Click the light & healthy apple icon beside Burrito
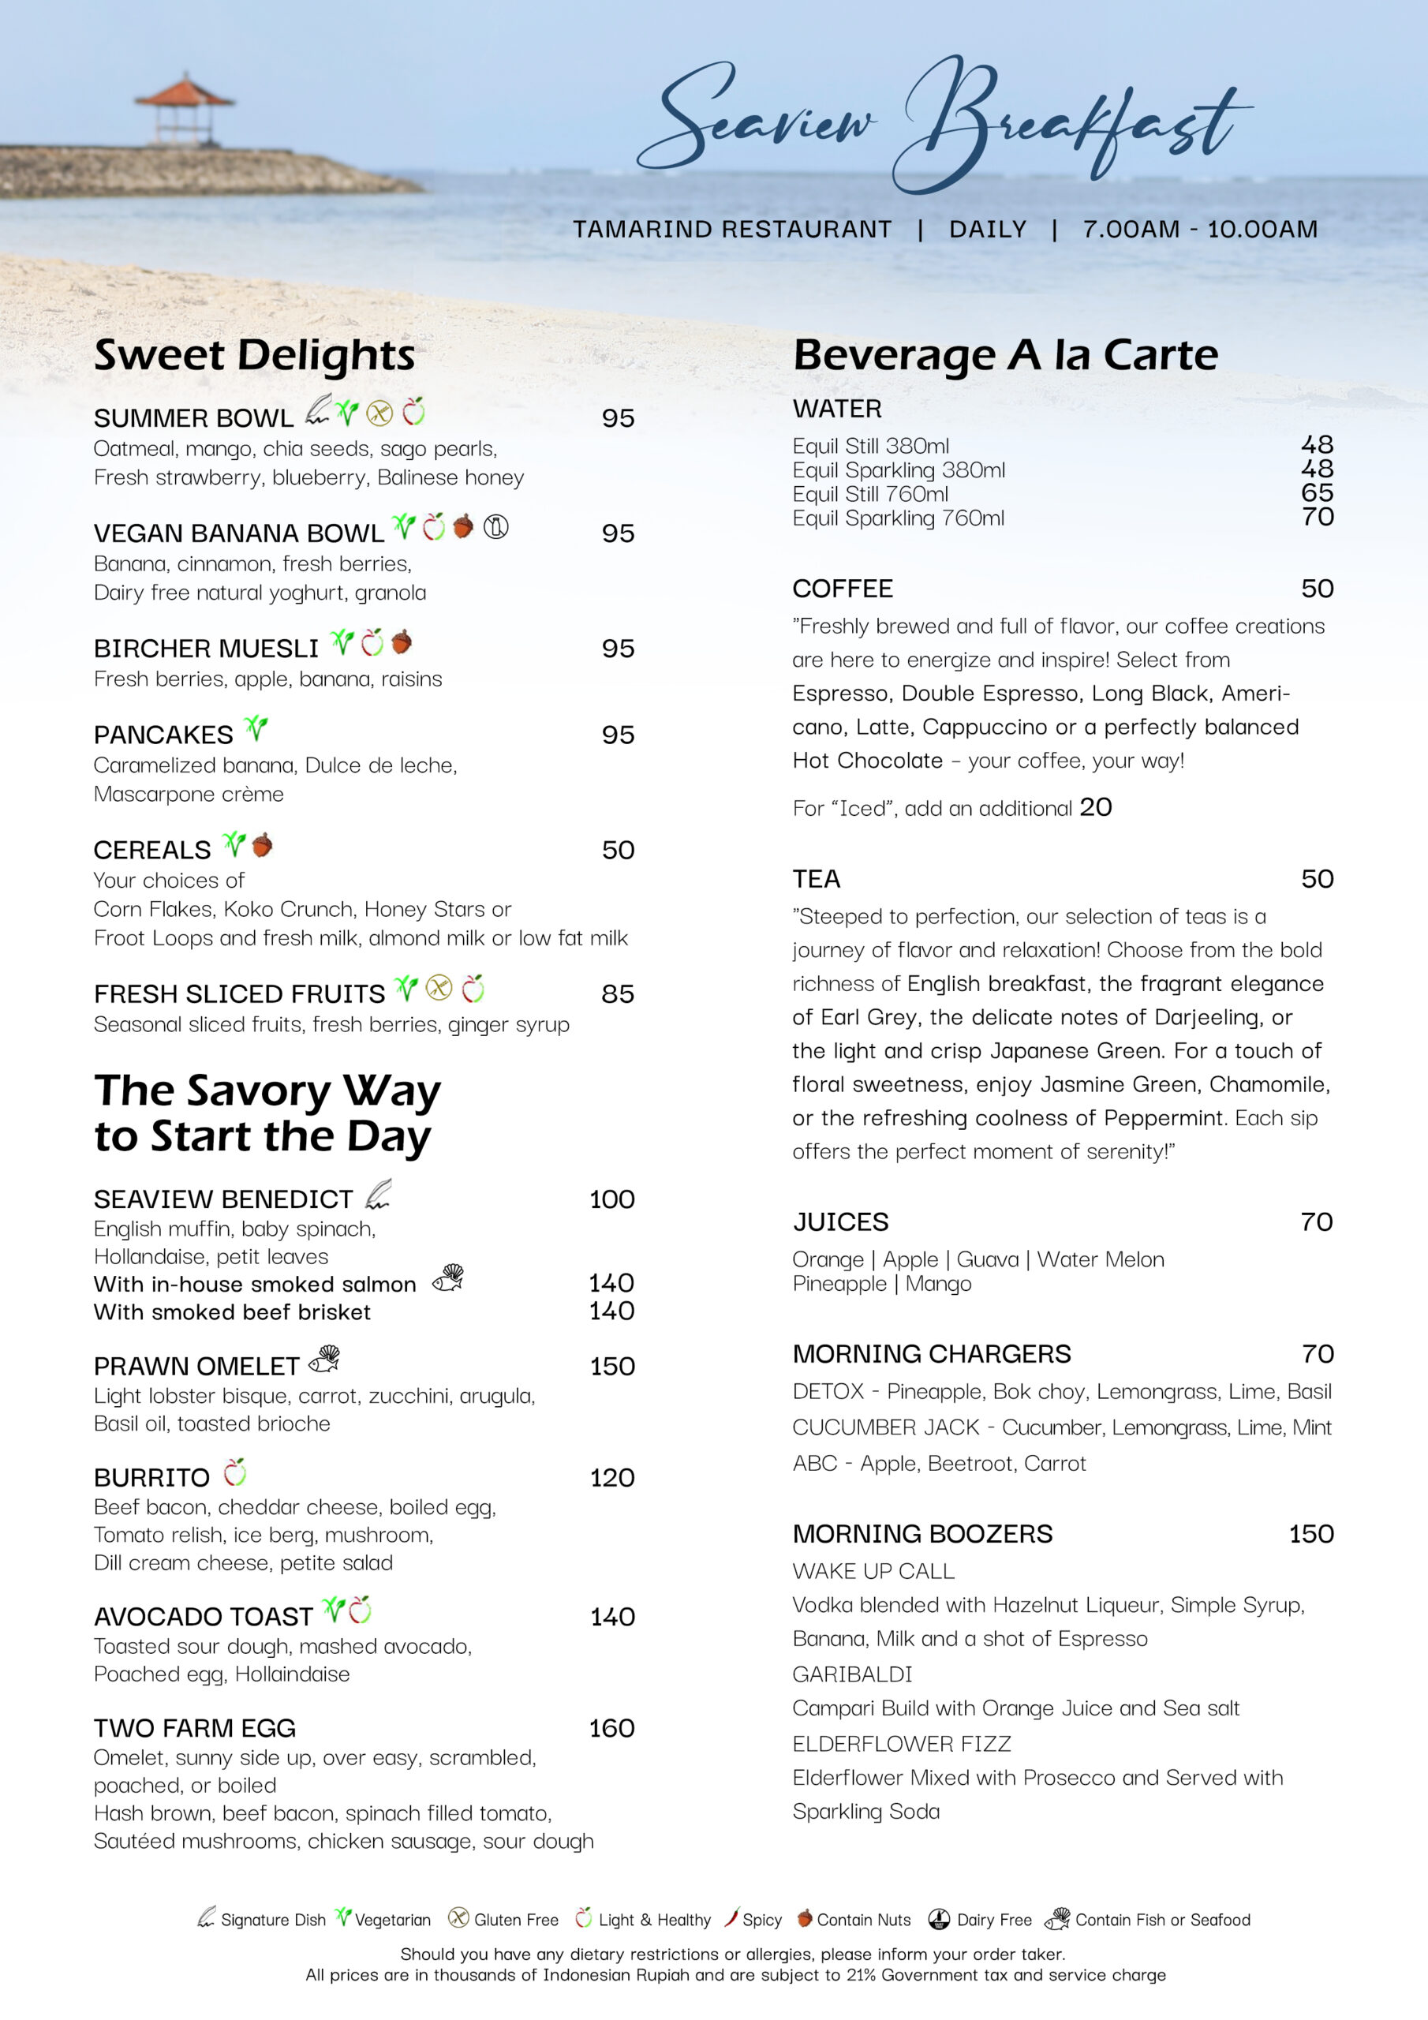This screenshot has height=2020, width=1428. 235,1472
